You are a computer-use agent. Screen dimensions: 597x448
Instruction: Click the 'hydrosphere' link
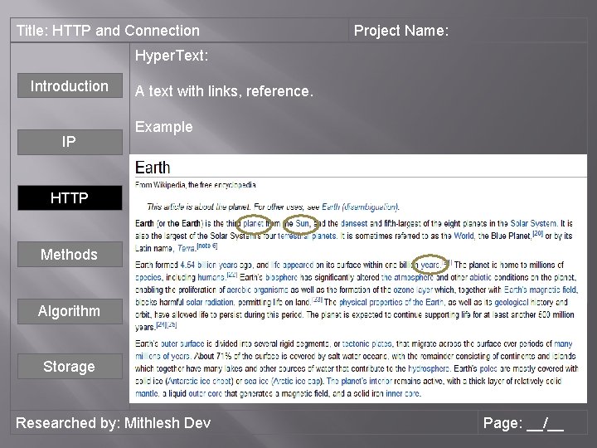429,368
